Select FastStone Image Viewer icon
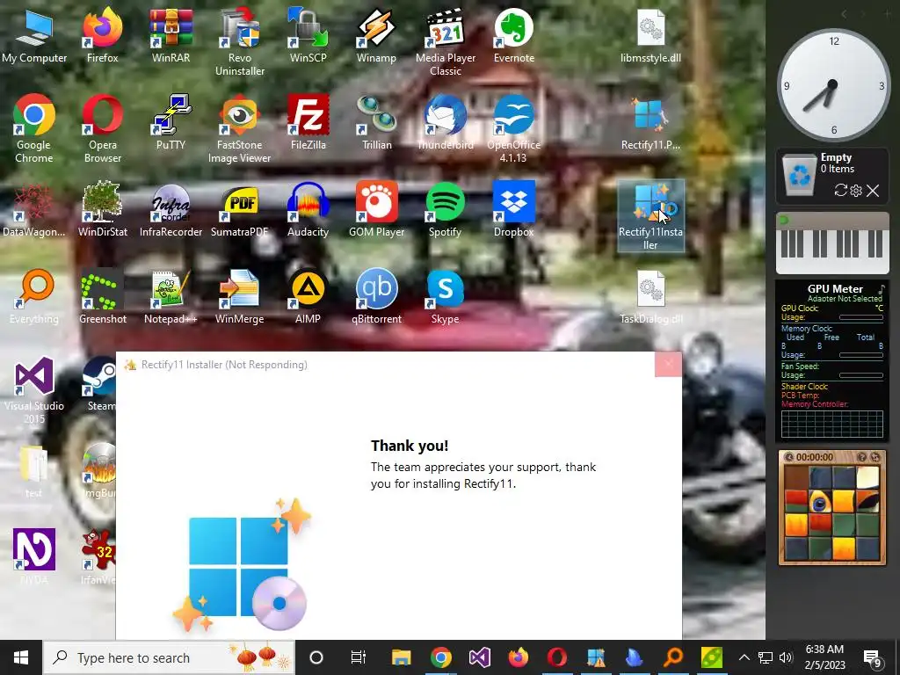The image size is (900, 675). point(239,129)
